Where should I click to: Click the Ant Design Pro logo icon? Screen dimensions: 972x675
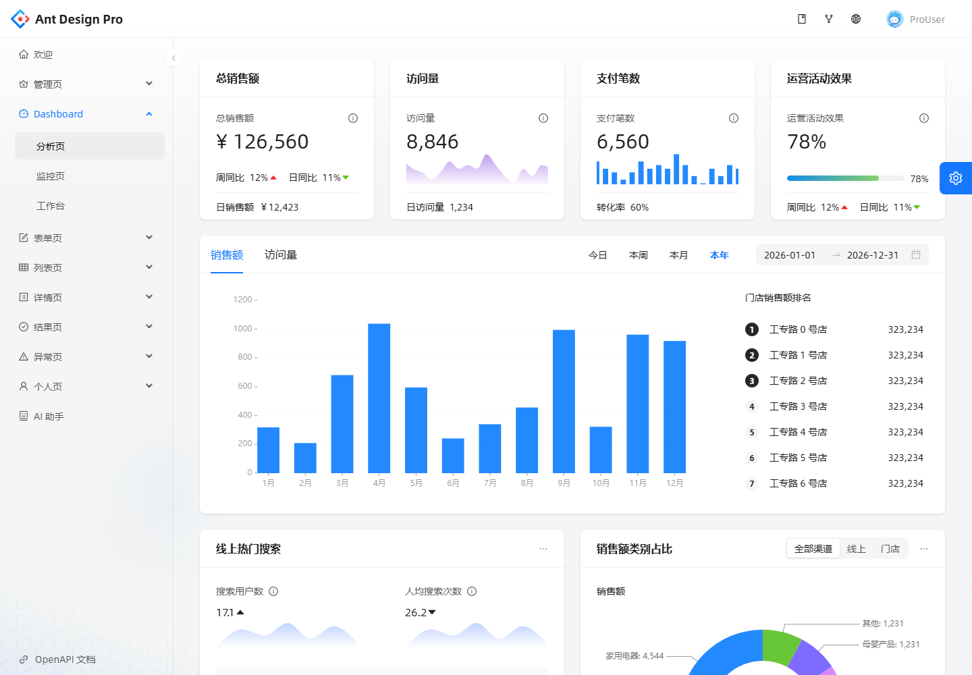point(20,19)
